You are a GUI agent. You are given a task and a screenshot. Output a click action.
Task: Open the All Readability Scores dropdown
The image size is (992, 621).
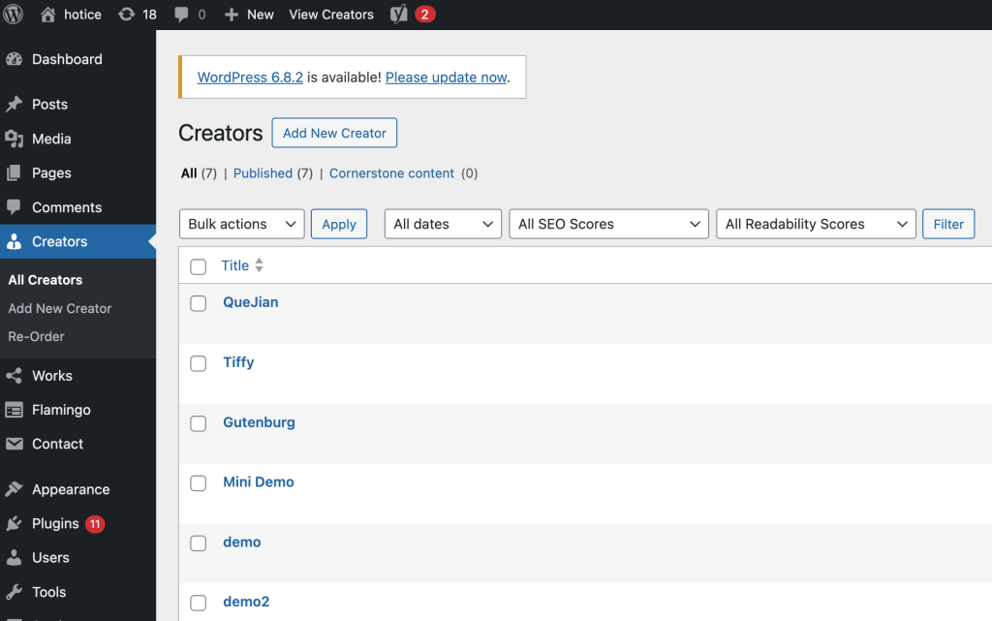point(815,224)
